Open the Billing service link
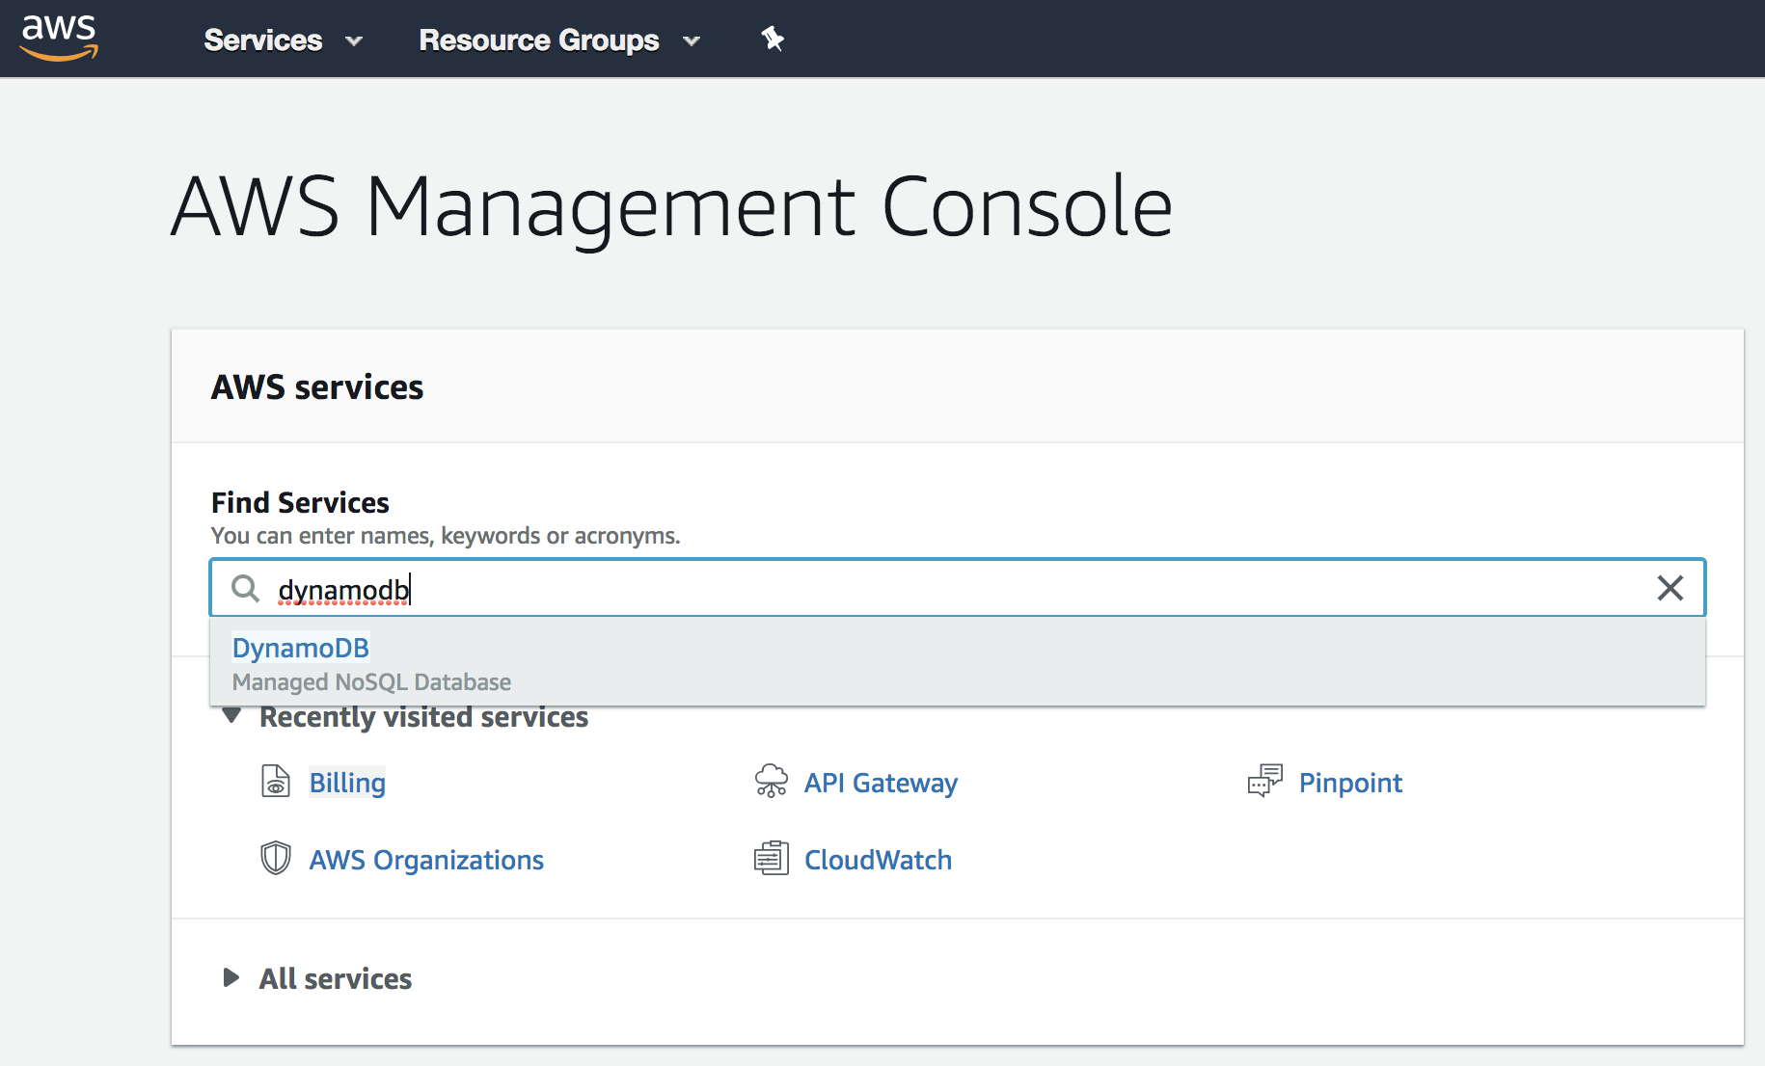Screen dimensions: 1765x1066 347,783
